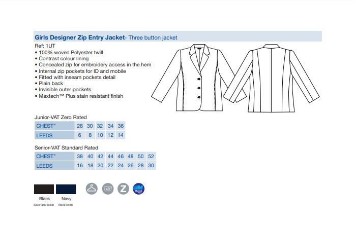Click the front view jacket illustration
355x227 pixels.
198,78
